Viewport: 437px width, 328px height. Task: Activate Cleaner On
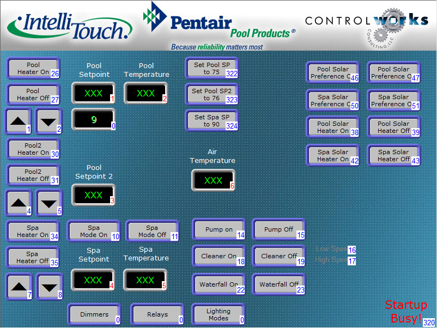[x=219, y=256]
